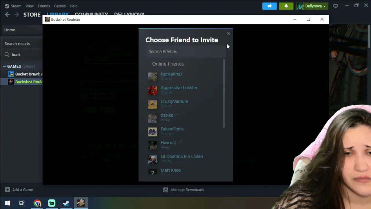Image resolution: width=371 pixels, height=209 pixels.
Task: Collapse the GAMES category
Action: coord(4,66)
